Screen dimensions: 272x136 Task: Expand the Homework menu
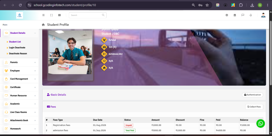19,129
